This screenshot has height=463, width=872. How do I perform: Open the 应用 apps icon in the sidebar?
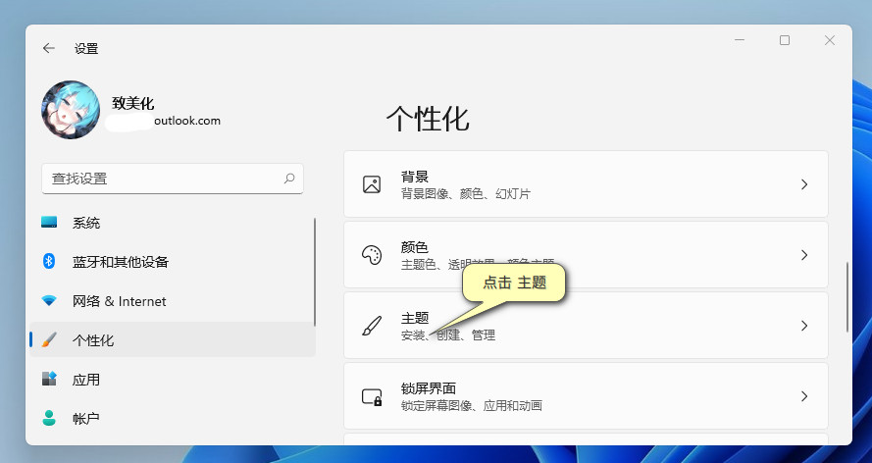tap(49, 380)
